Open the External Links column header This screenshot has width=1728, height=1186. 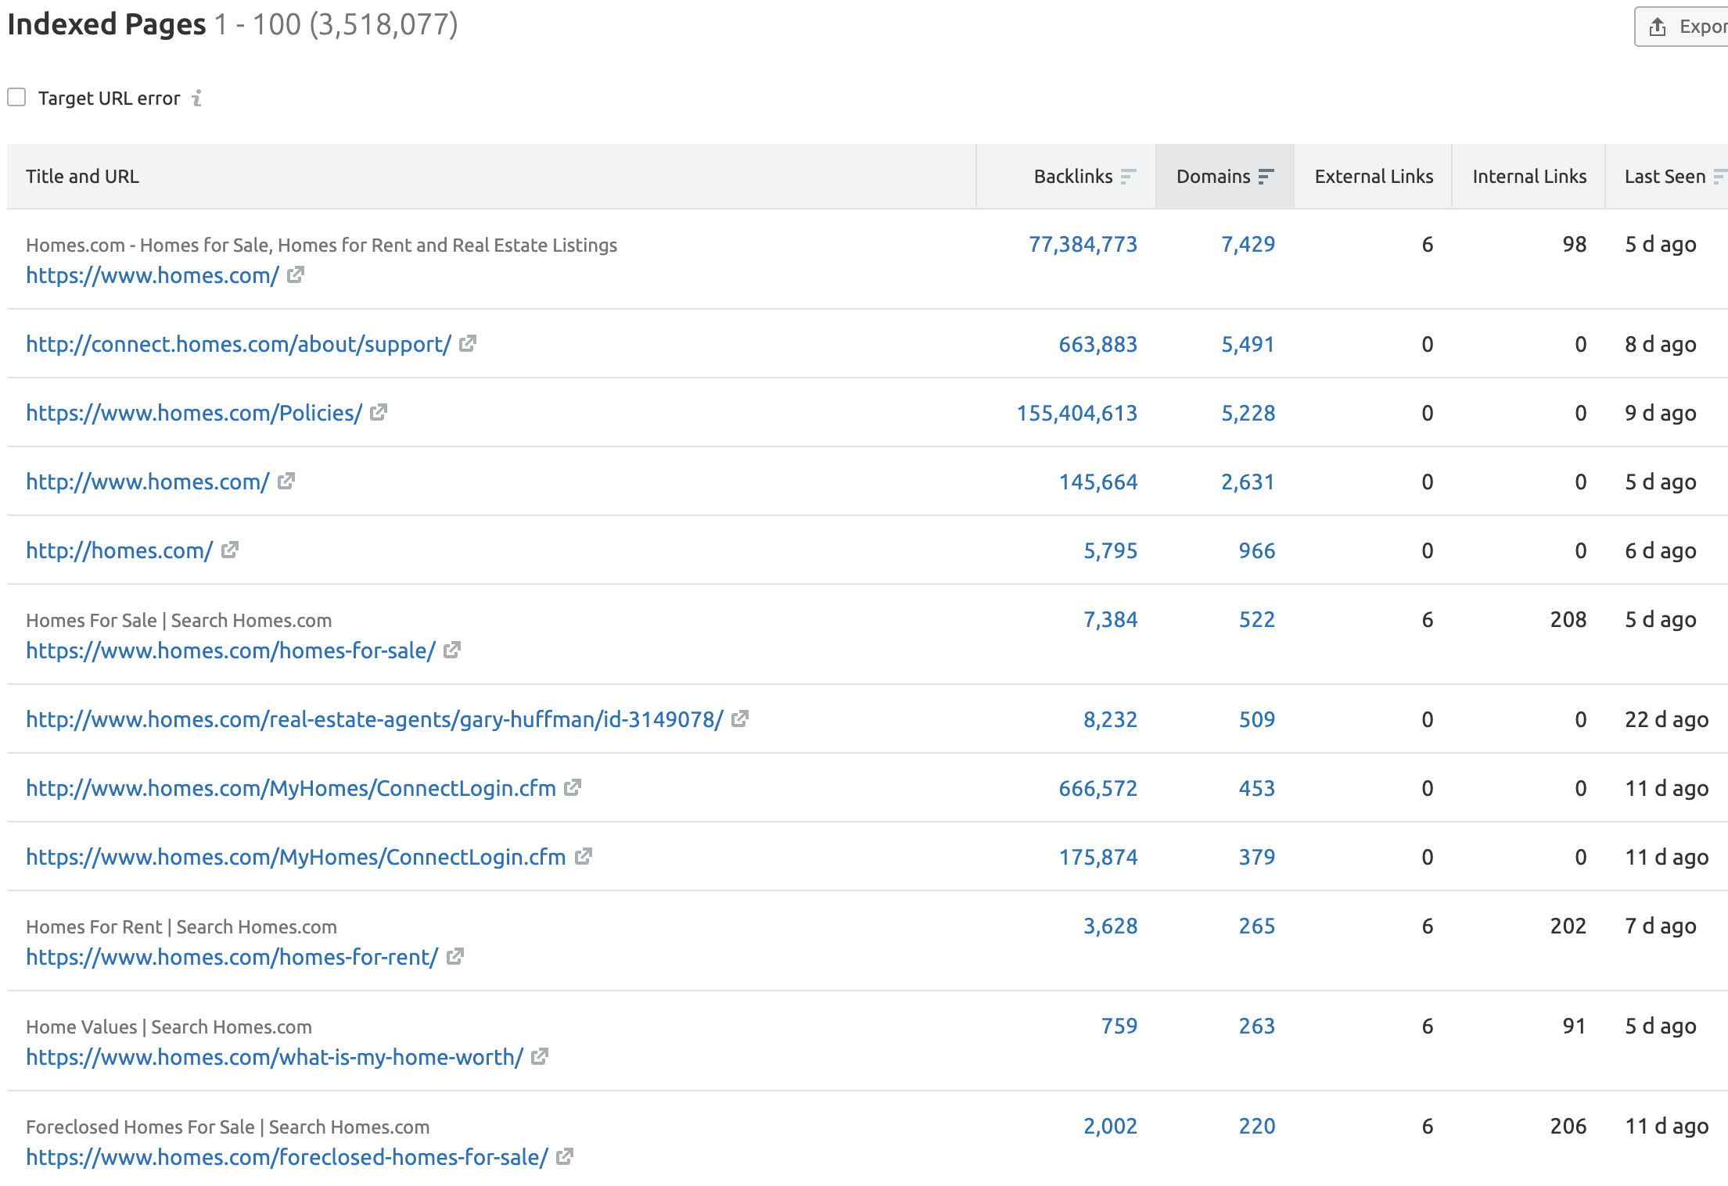tap(1373, 177)
